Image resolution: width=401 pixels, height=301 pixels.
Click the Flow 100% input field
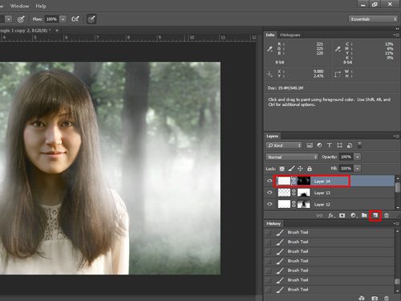click(51, 19)
